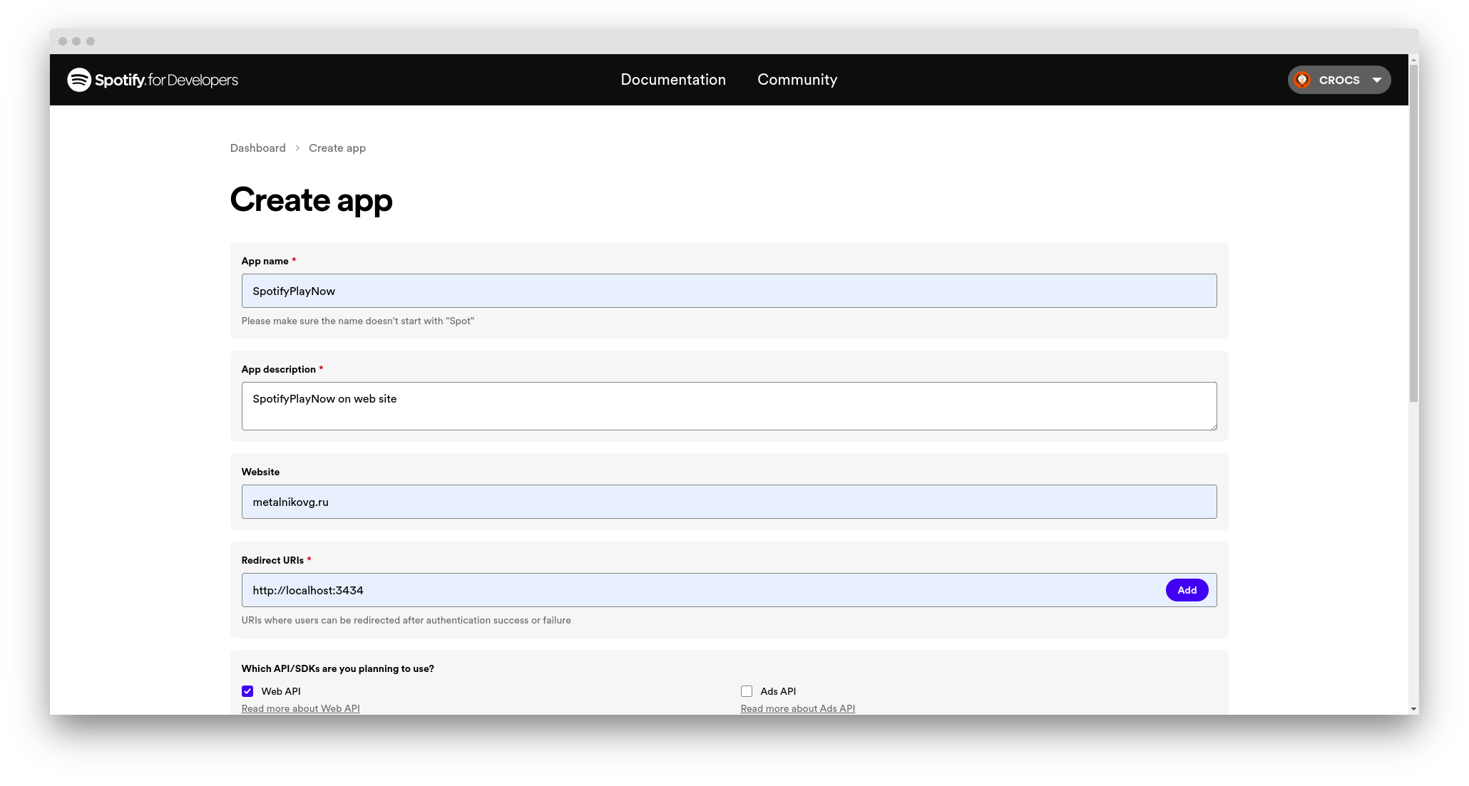1469x786 pixels.
Task: Click the Redirect URIs helper text
Action: tap(406, 620)
